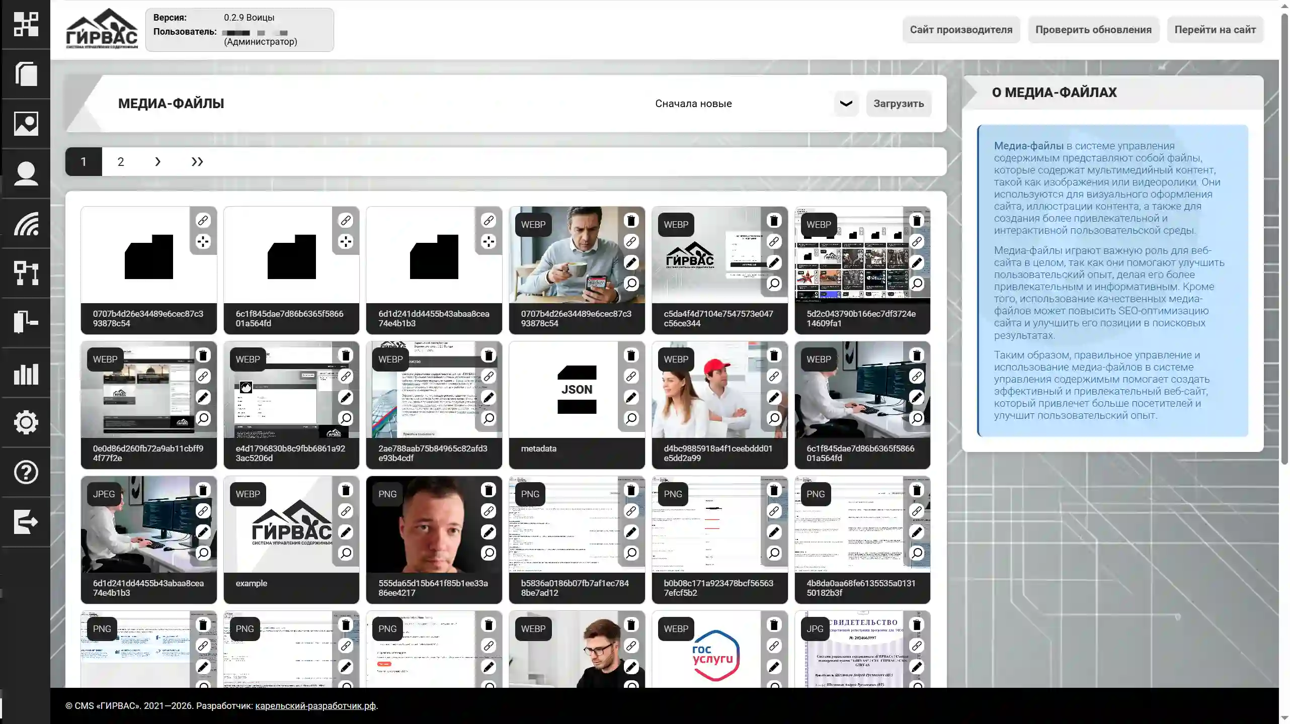Open the media files sidebar section

point(26,124)
